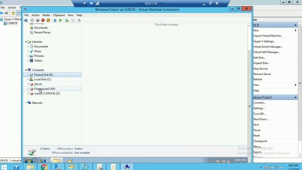
Task: Expand the Local Disk (C:) node
Action: [x=28, y=79]
